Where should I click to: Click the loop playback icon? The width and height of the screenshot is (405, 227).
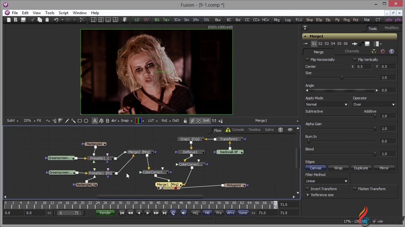click(173, 213)
